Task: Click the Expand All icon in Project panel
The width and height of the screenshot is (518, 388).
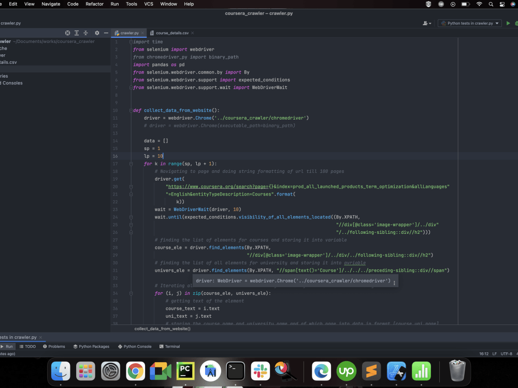Action: (x=77, y=33)
